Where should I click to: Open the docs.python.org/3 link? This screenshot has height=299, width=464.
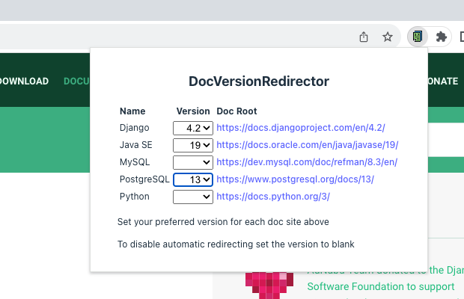click(273, 196)
